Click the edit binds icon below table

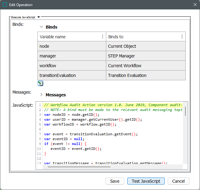[x=40, y=84]
